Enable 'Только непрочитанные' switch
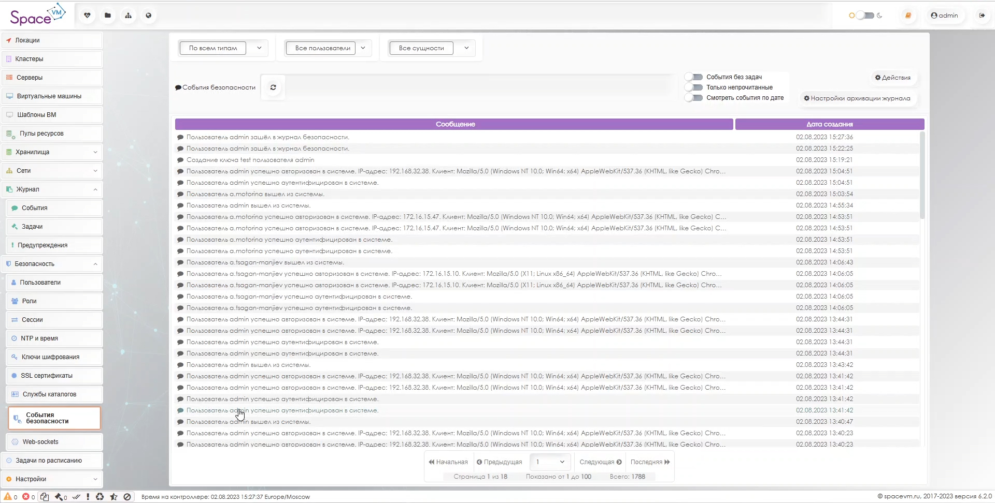 (x=694, y=87)
